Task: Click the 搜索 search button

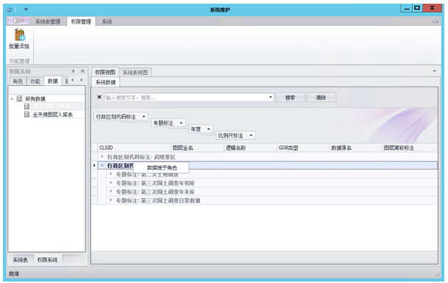Action: (x=291, y=97)
